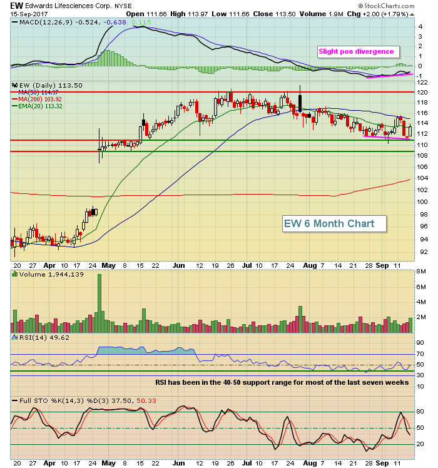This screenshot has width=438, height=468.
Task: Click the stochastic 80 axis level label
Action: (420, 412)
